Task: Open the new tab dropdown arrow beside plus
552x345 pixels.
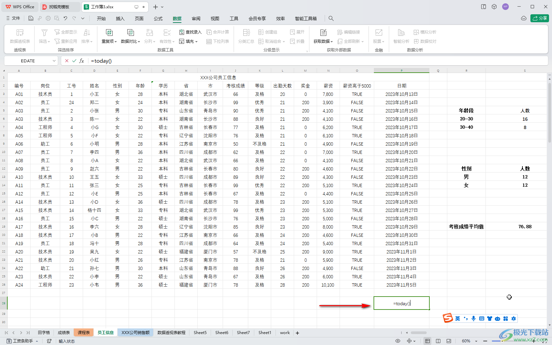Action: [162, 7]
